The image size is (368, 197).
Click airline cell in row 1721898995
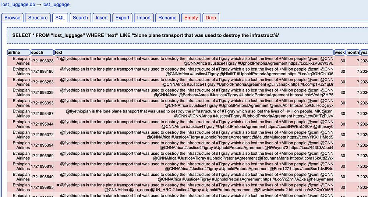coord(19,187)
